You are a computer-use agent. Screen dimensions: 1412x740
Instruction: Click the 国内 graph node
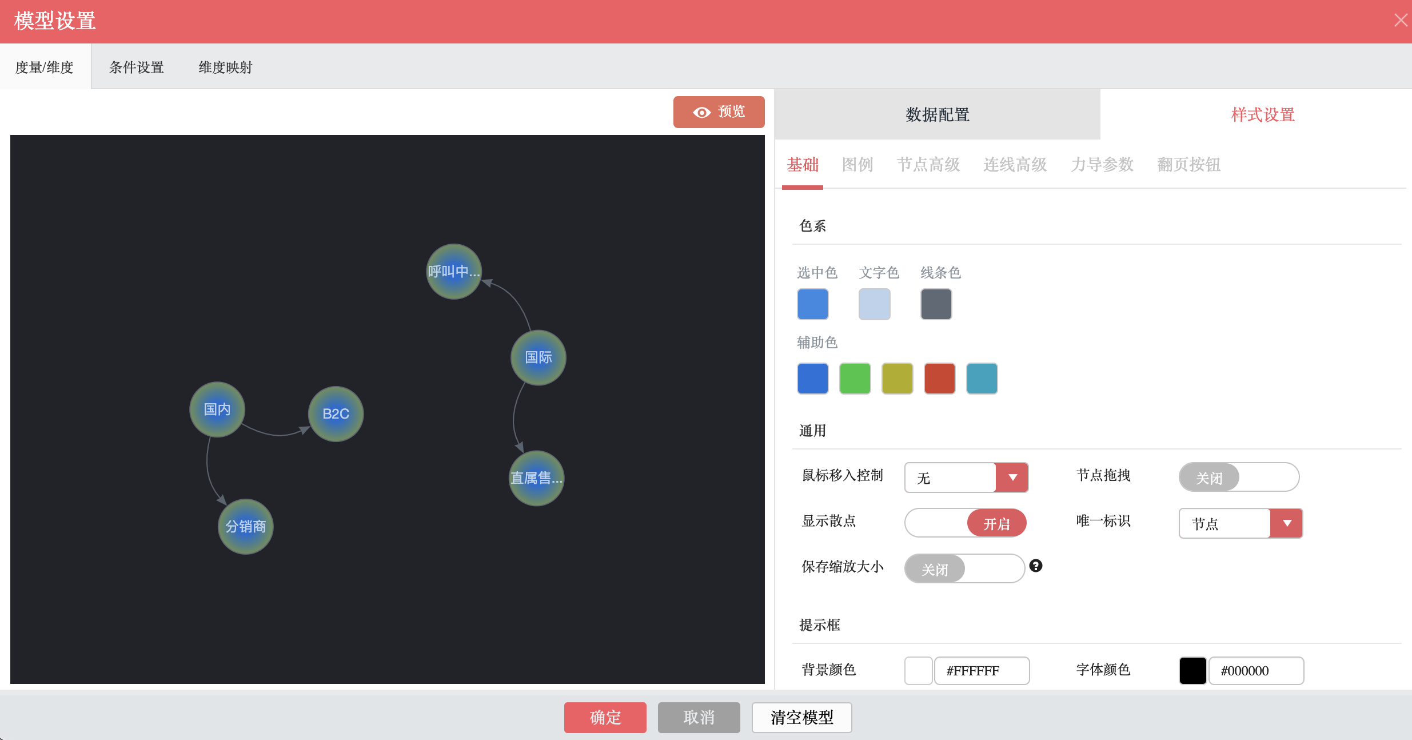click(217, 409)
